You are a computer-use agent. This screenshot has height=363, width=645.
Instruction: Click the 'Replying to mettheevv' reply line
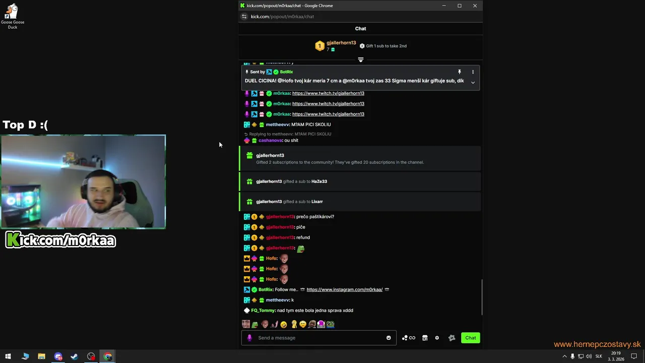click(288, 134)
